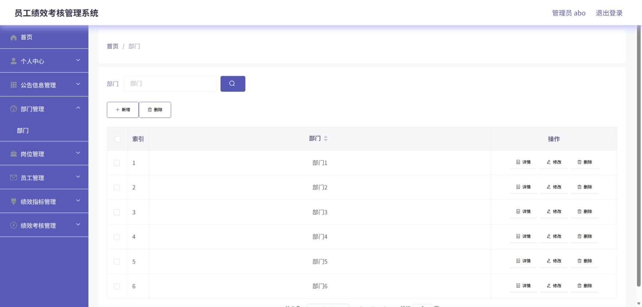Click 退出登录 link
This screenshot has width=642, height=307.
pyautogui.click(x=609, y=13)
